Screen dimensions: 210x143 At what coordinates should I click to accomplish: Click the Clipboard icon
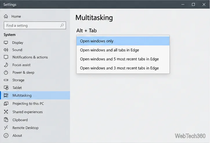[x=6, y=120]
